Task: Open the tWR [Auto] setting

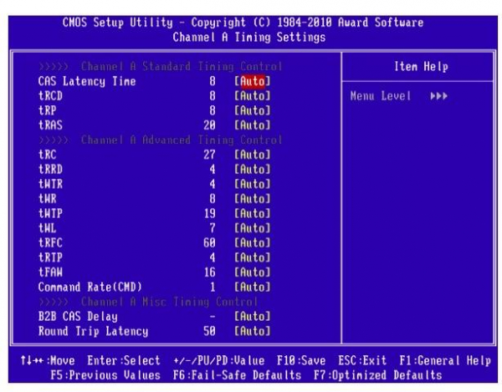Action: (253, 199)
